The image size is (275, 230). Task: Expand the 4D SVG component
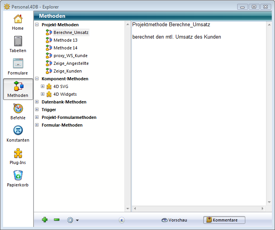point(43,86)
